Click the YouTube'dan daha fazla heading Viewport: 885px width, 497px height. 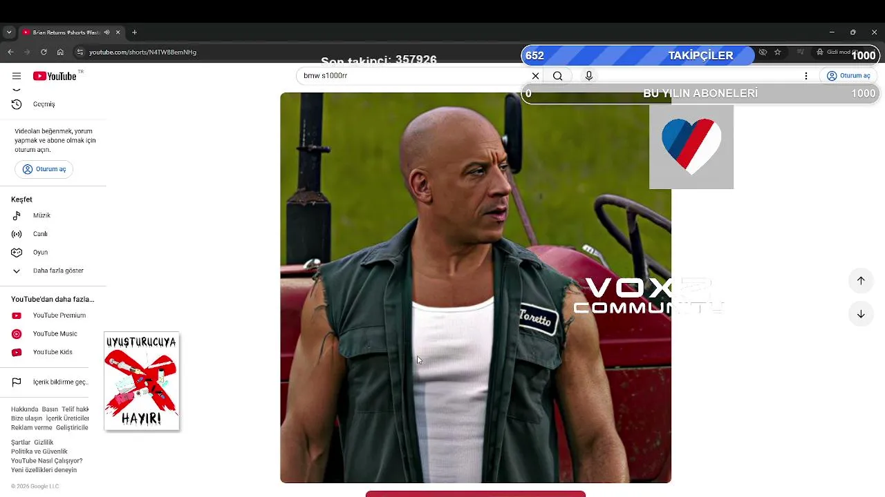pyautogui.click(x=53, y=300)
